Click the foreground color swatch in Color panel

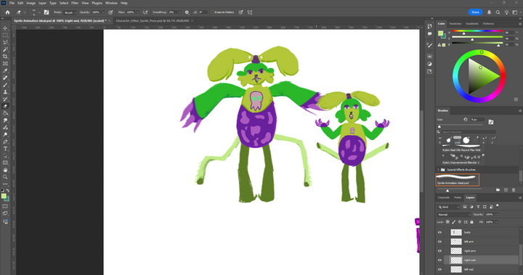441,33
